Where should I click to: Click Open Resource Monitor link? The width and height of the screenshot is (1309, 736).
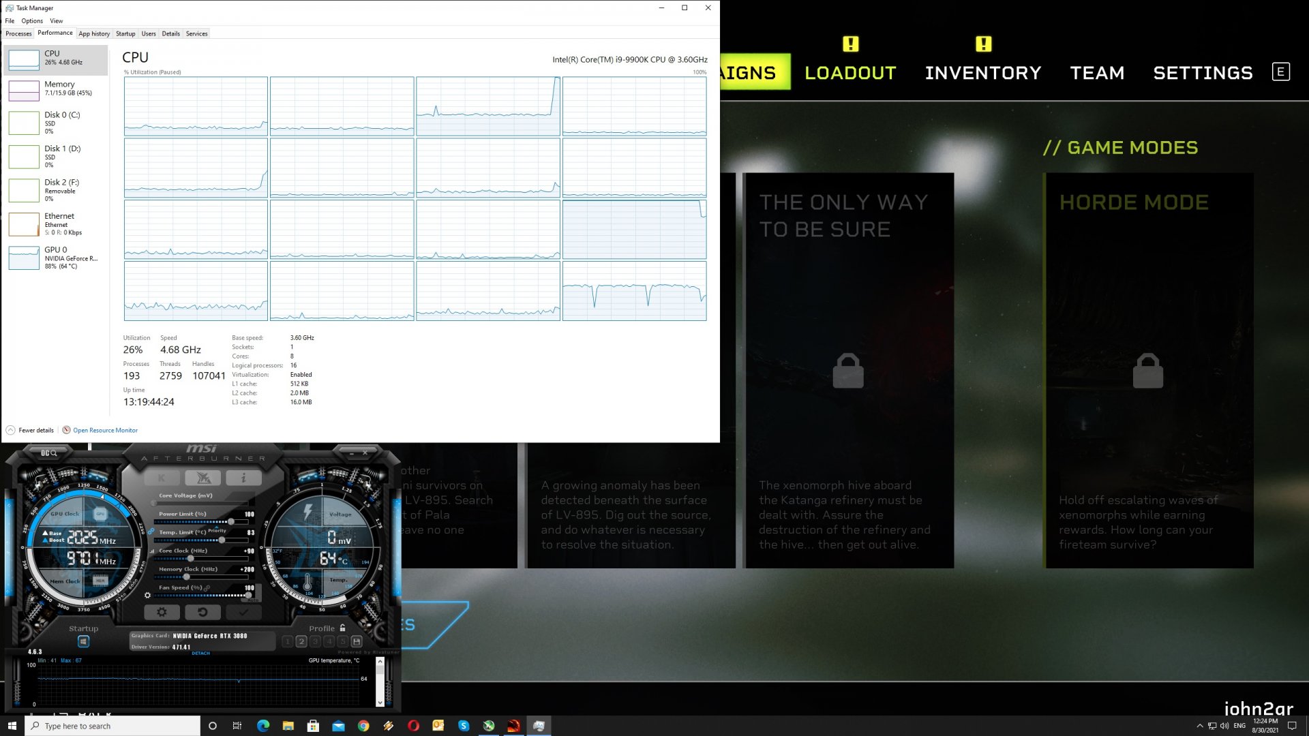pos(105,430)
